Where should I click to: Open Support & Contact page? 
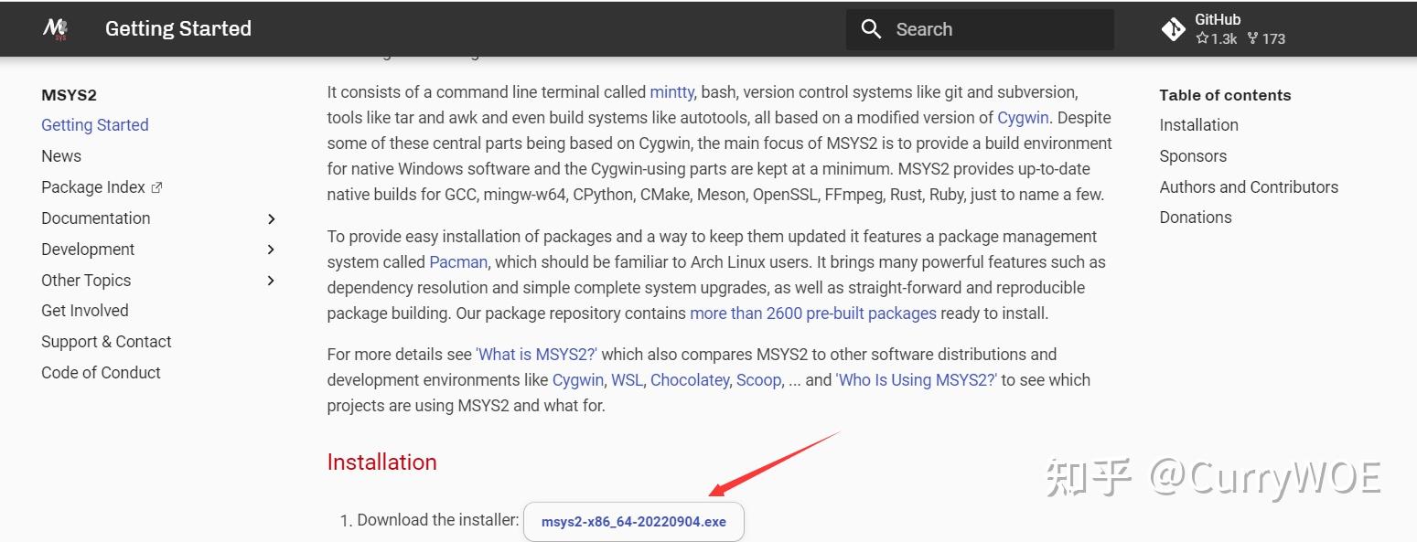coord(106,342)
